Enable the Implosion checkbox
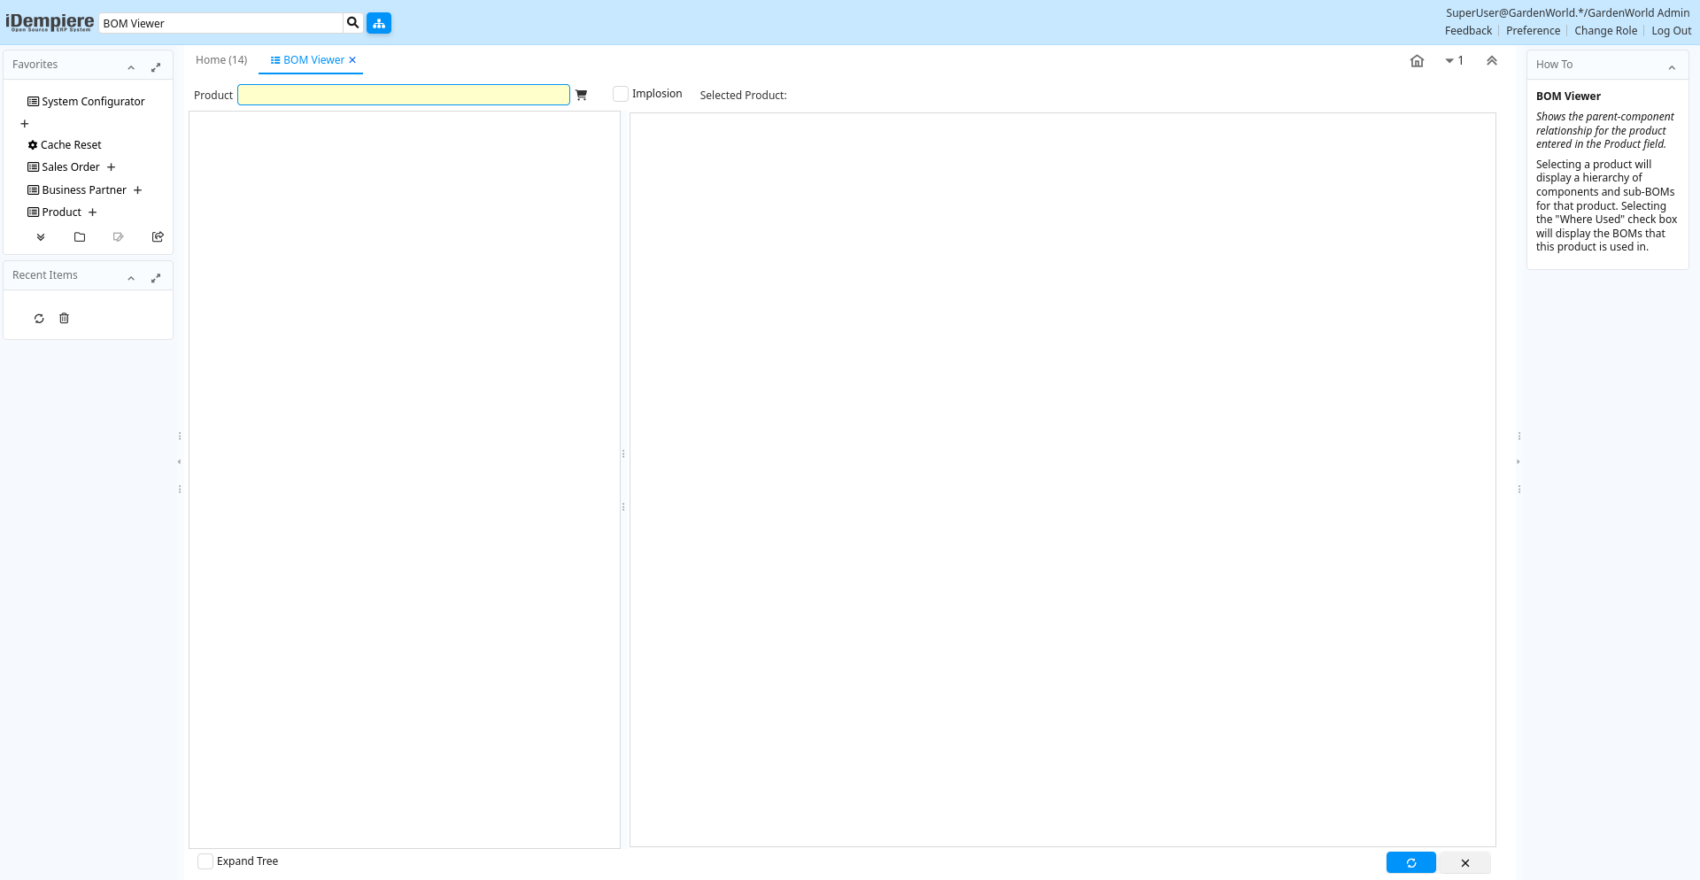This screenshot has width=1700, height=880. (x=621, y=94)
